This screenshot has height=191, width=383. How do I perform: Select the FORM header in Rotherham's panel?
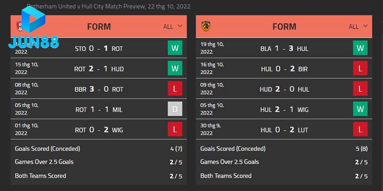tap(99, 27)
